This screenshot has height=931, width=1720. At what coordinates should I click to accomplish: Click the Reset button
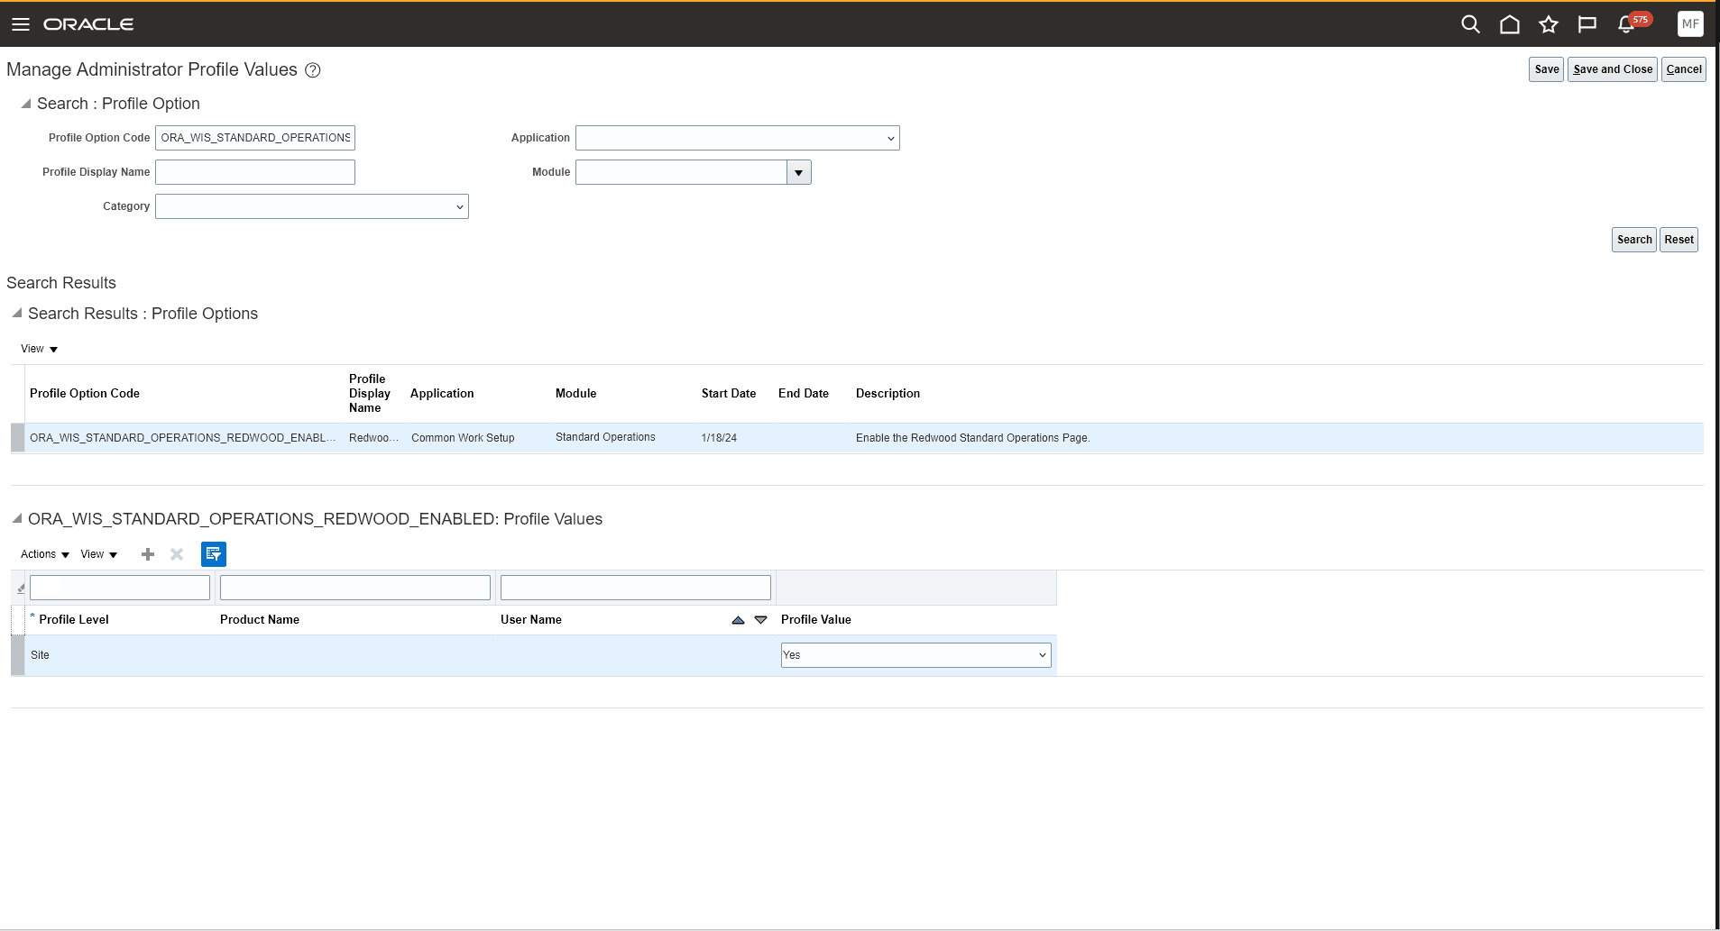pyautogui.click(x=1678, y=239)
